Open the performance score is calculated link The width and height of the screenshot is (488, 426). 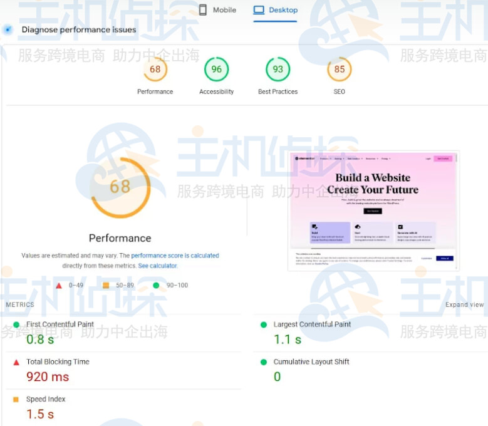point(175,256)
